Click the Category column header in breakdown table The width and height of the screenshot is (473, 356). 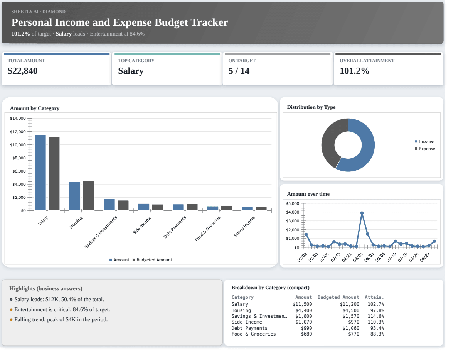(x=242, y=297)
